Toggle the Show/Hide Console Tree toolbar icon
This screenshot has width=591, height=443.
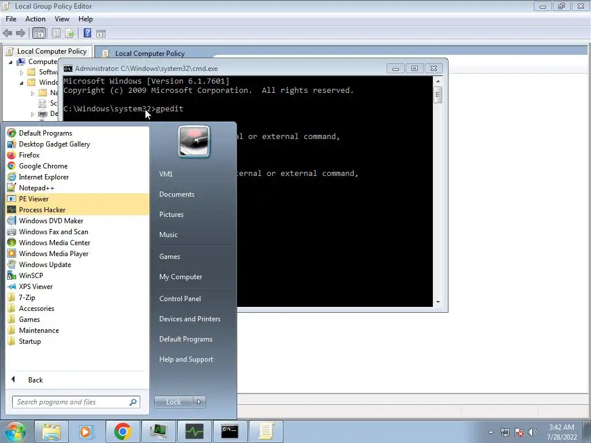click(x=39, y=33)
